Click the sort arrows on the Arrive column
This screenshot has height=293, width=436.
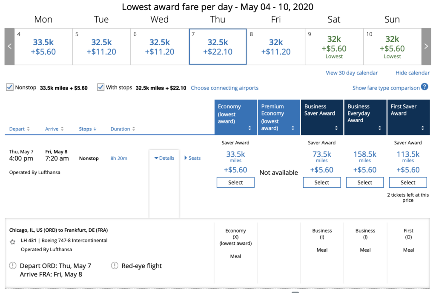point(61,129)
